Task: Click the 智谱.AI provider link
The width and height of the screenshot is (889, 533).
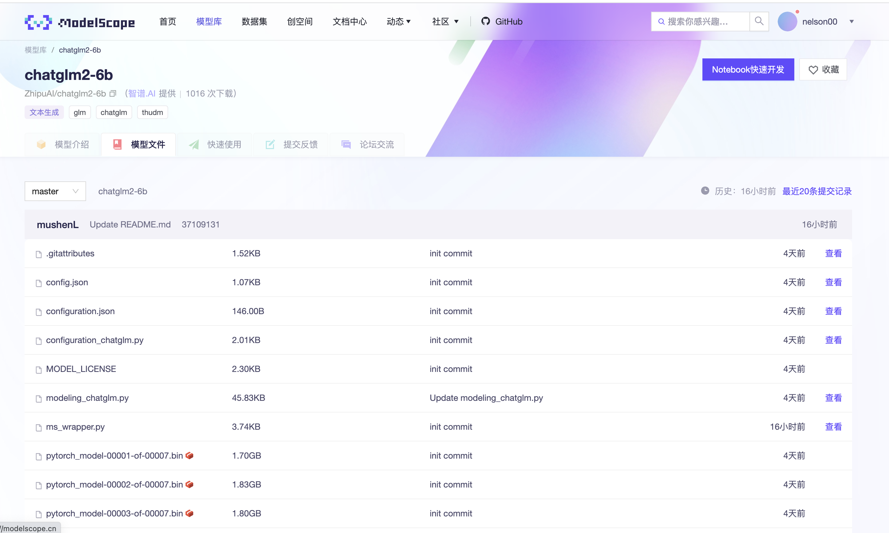Action: (142, 93)
